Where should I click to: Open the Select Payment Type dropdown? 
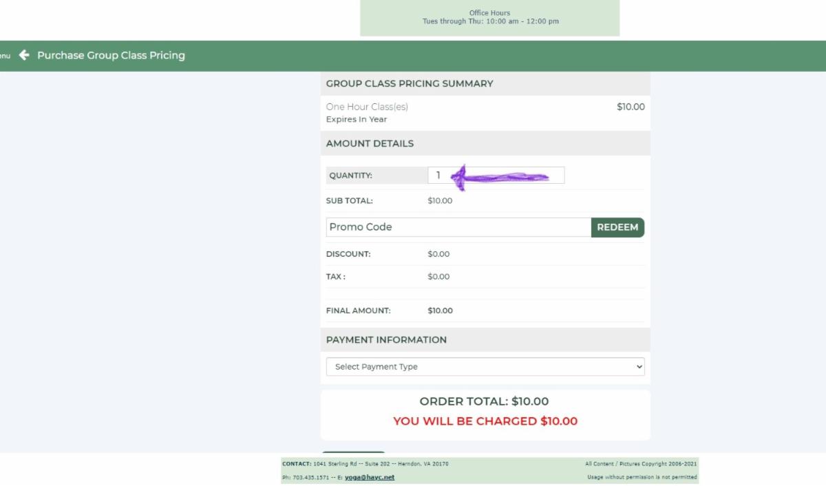485,367
